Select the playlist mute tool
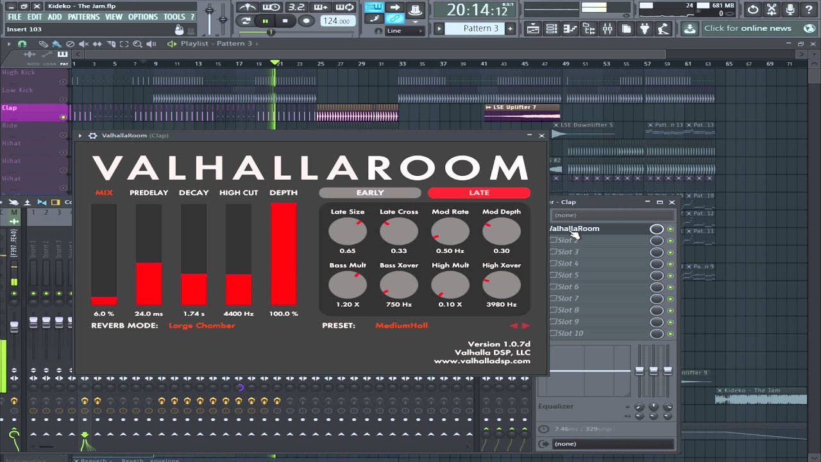 (x=84, y=44)
